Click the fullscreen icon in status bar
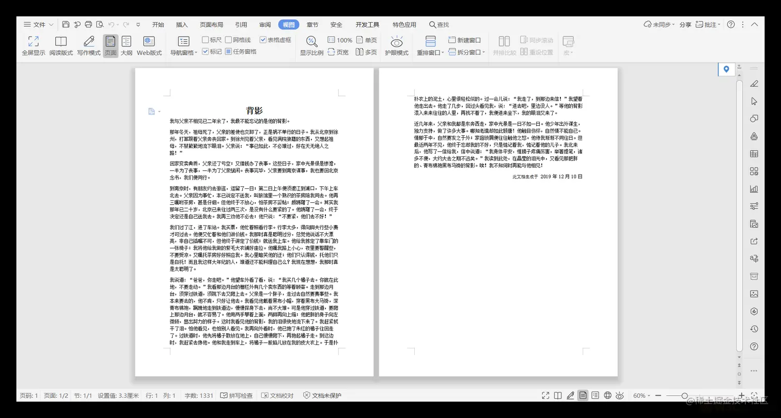 pyautogui.click(x=545, y=395)
